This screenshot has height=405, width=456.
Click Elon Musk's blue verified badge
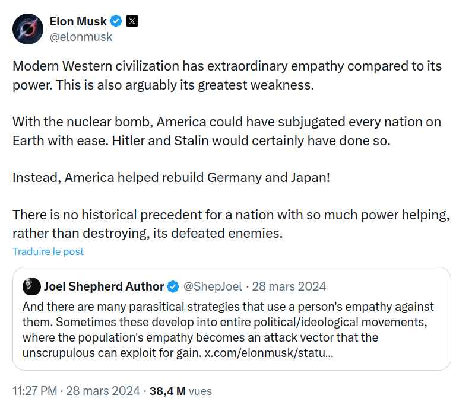pos(116,21)
